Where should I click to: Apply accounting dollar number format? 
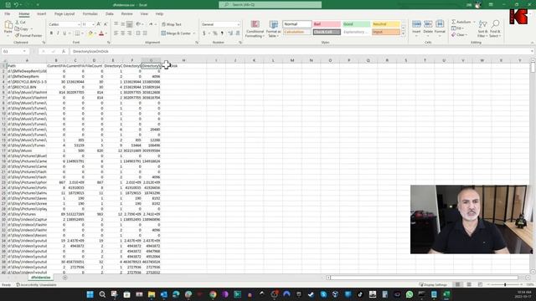pyautogui.click(x=204, y=33)
